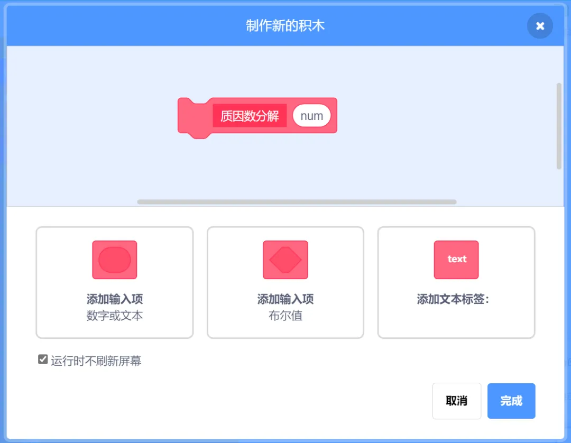Toggle the 运行时不刷新屏幕 checkbox
Screen dimensions: 571x443
point(43,359)
